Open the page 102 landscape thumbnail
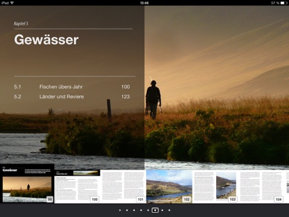The height and width of the screenshot is (217, 289). [x=169, y=187]
